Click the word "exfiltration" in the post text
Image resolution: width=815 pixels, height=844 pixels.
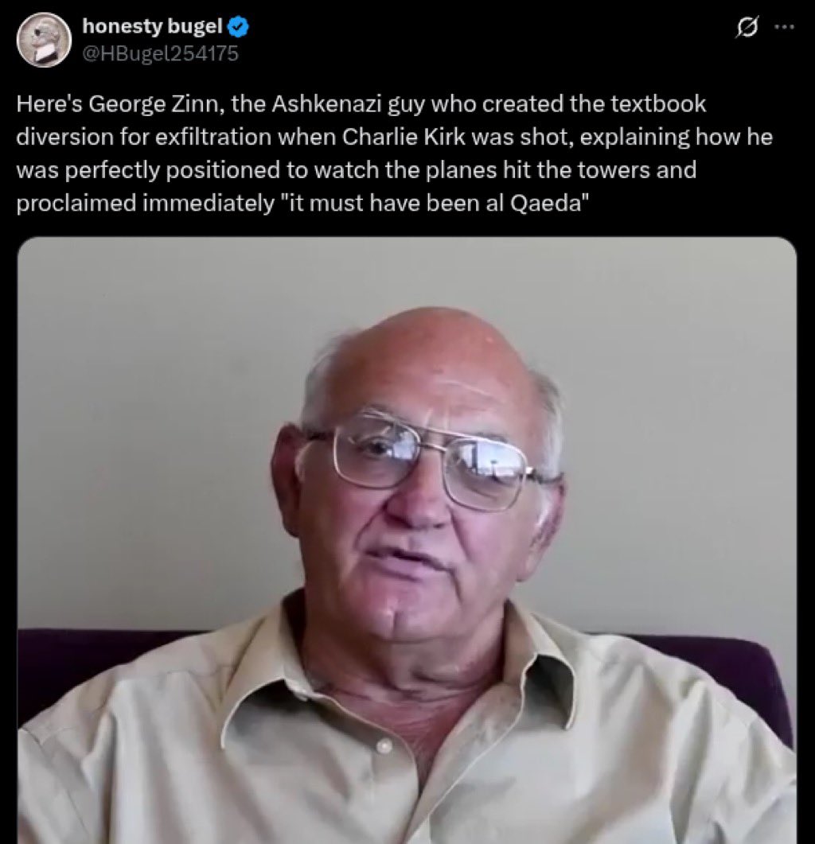(213, 137)
